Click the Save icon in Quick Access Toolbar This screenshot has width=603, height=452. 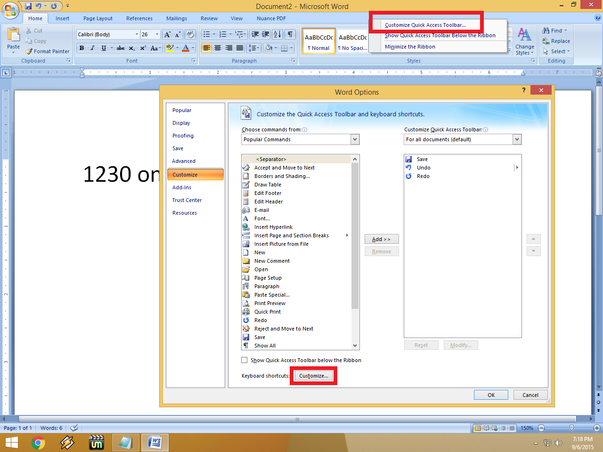click(28, 6)
